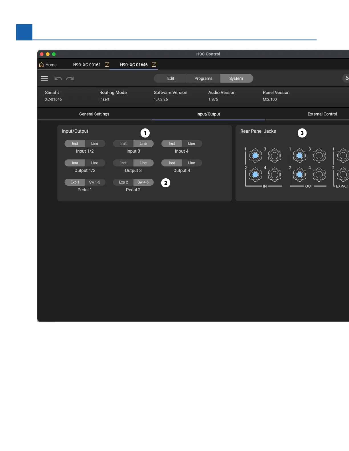This screenshot has height=451, width=349.
Task: Click OUT jack 1 on rear panel
Action: 300,156
